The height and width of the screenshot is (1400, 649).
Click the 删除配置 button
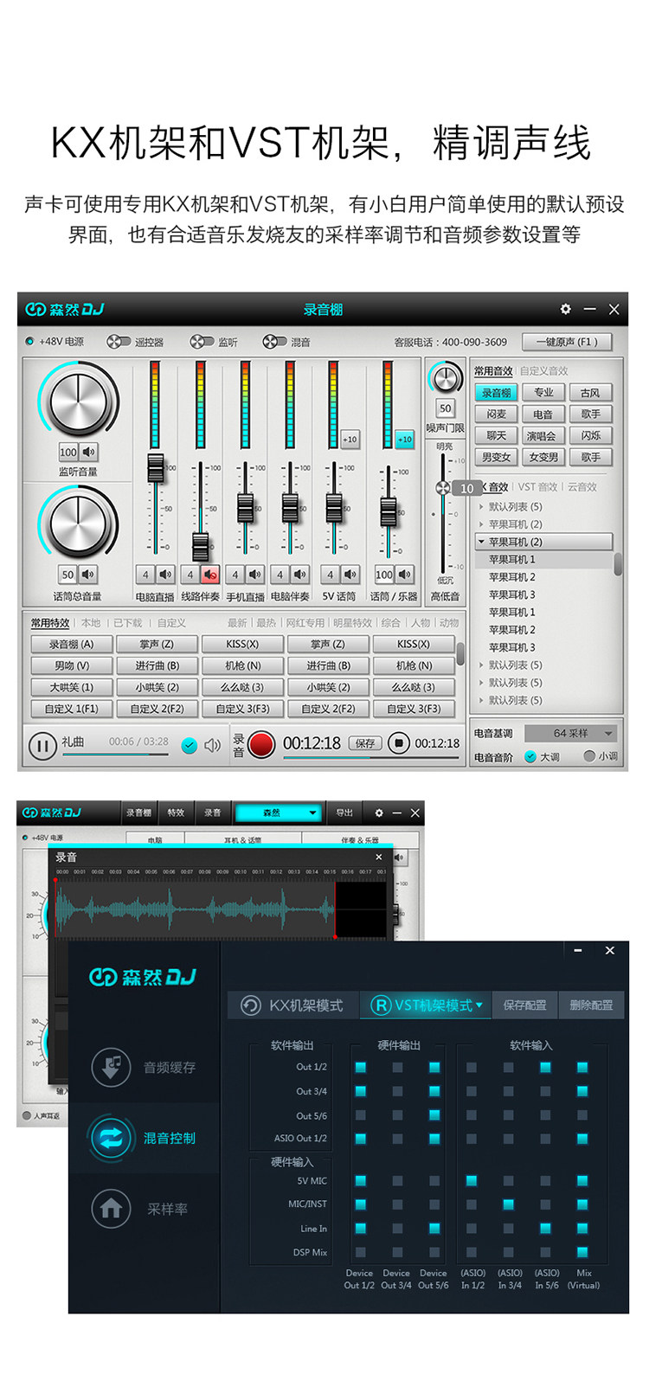click(x=592, y=1005)
